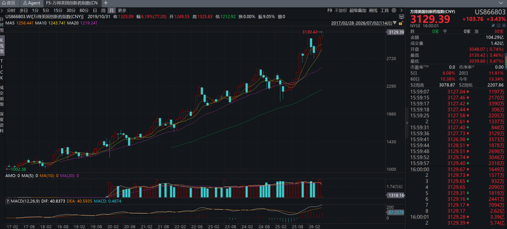Open F9 deep data button

point(330,10)
